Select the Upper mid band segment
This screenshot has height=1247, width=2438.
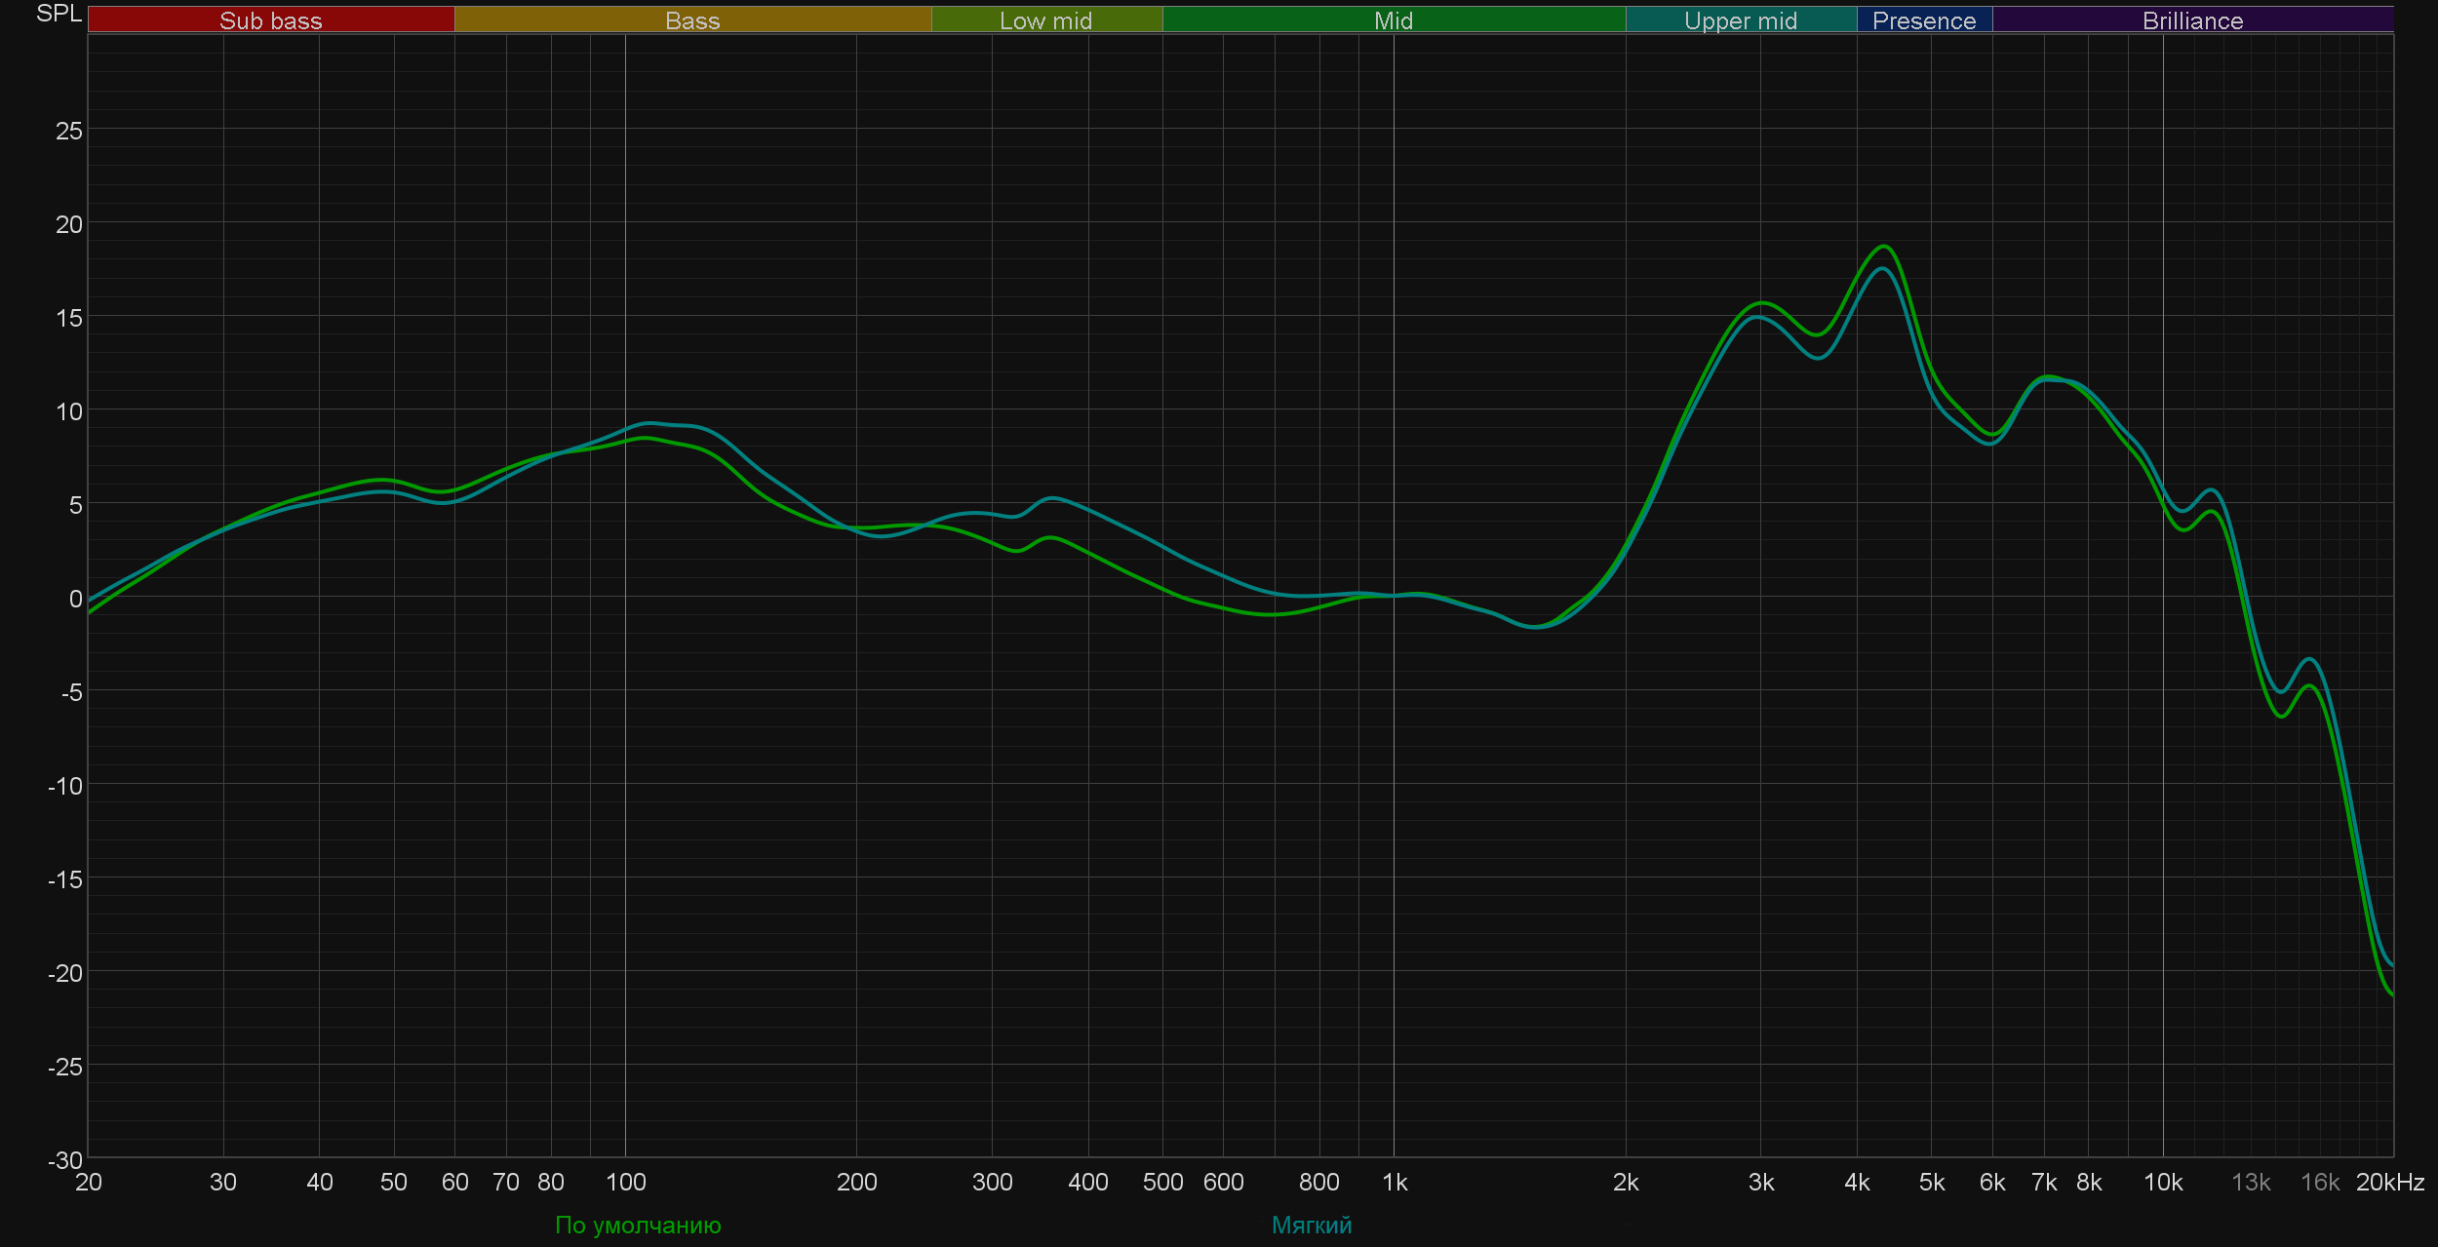coord(1740,20)
